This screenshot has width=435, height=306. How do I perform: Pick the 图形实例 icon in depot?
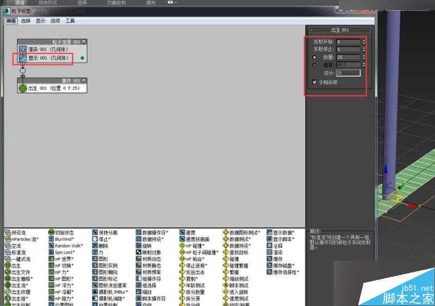pos(95,265)
